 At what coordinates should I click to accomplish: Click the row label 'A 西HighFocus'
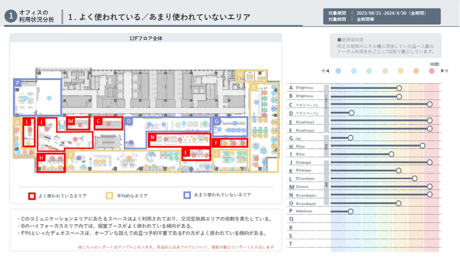click(301, 88)
